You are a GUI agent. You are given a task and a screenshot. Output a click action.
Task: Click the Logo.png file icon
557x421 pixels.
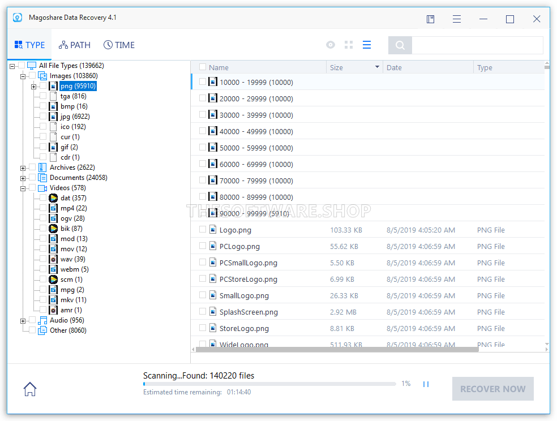pos(213,230)
